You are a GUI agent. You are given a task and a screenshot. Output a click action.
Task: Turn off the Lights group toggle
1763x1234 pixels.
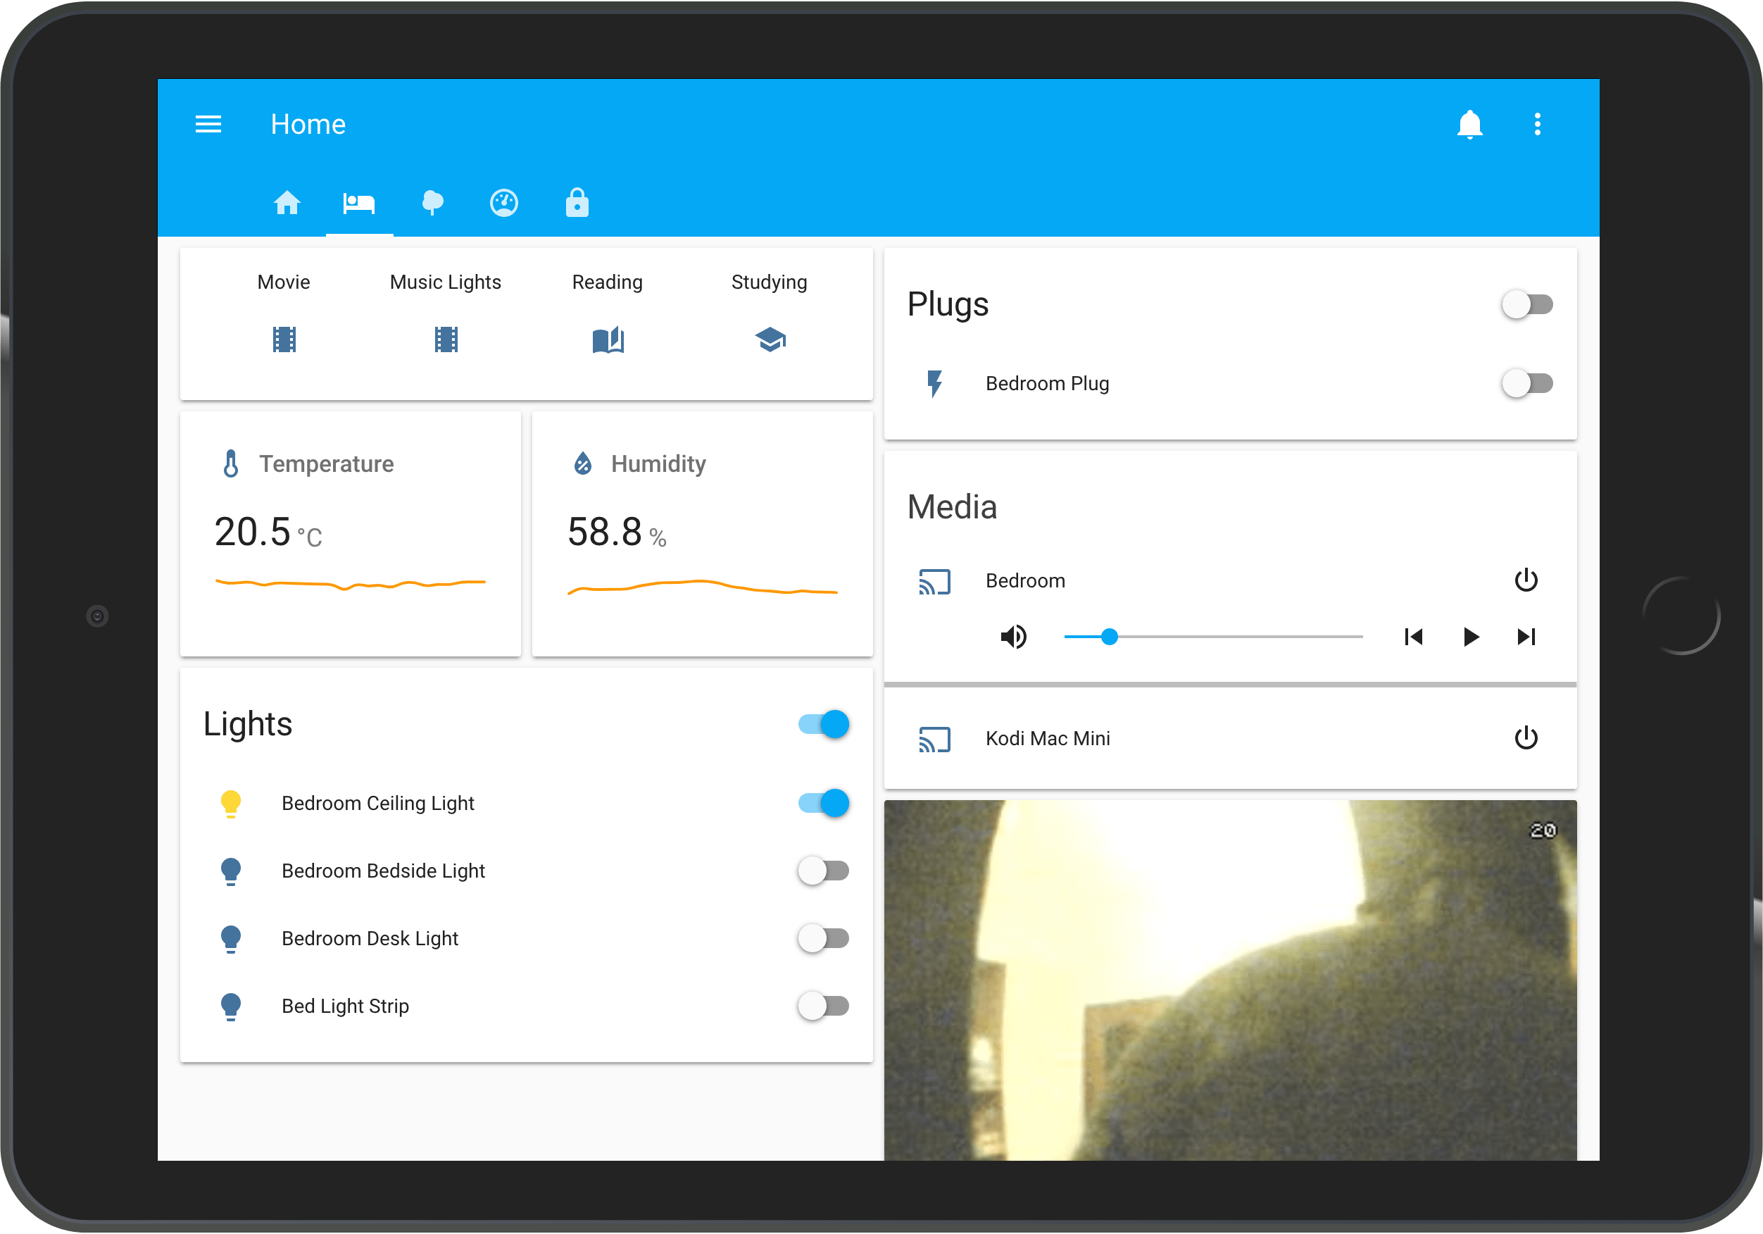[x=823, y=724]
